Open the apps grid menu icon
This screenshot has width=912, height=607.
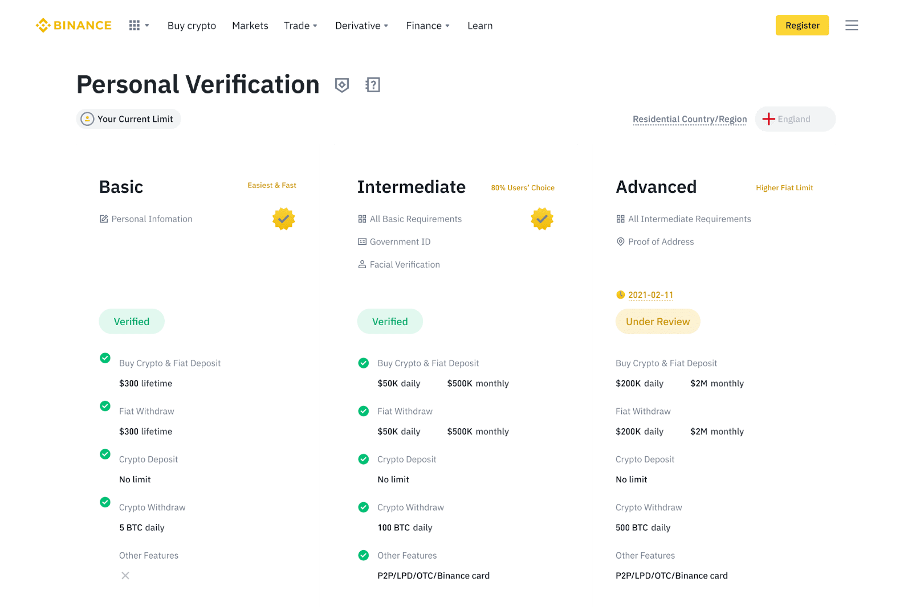[135, 26]
